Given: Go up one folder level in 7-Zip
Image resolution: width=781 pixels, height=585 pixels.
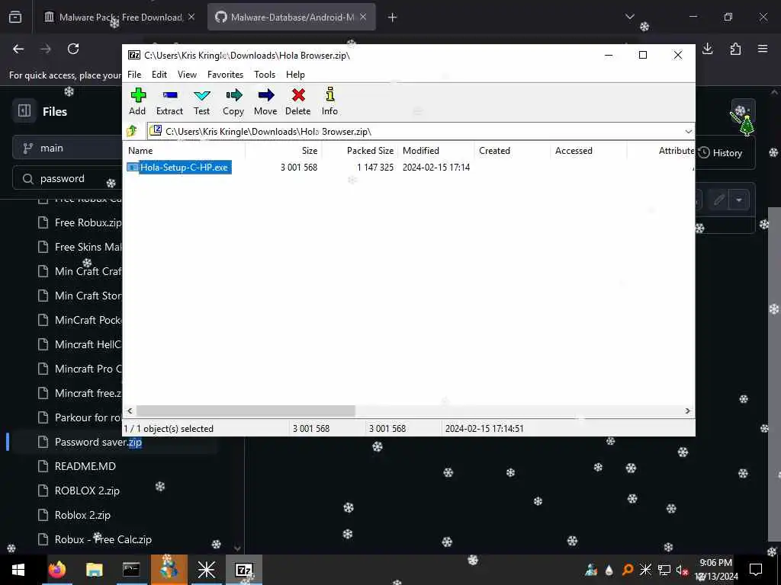Looking at the screenshot, I should (x=132, y=131).
